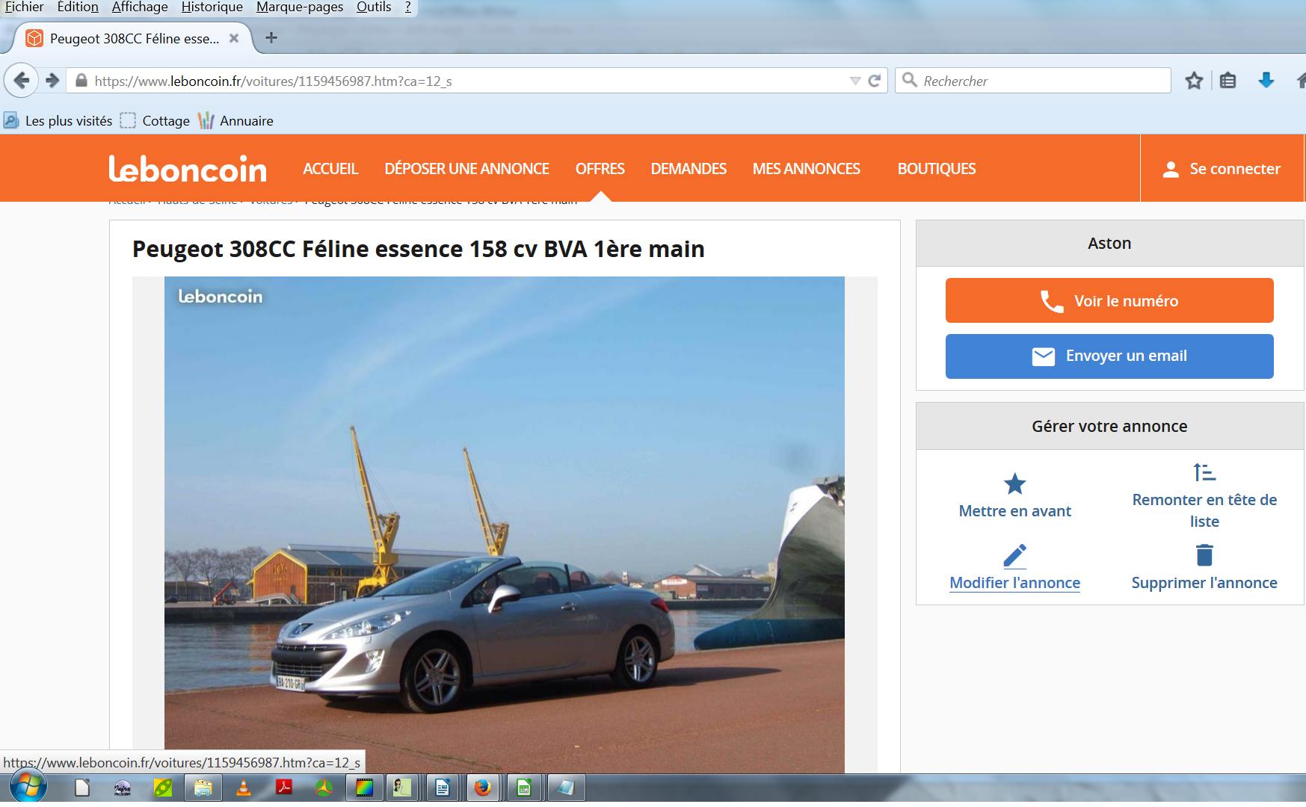Close the Peugeot 308CC tab
1306x807 pixels.
pyautogui.click(x=234, y=38)
